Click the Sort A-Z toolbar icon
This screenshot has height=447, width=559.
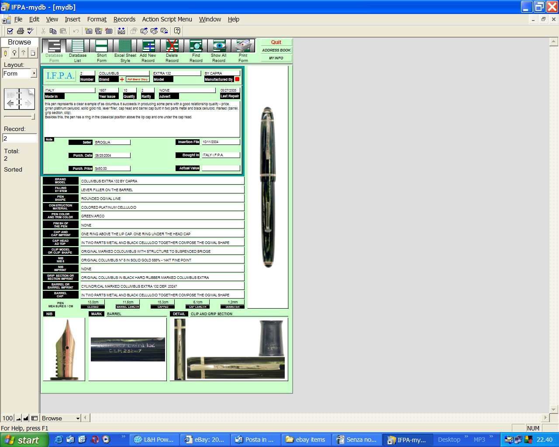121,31
